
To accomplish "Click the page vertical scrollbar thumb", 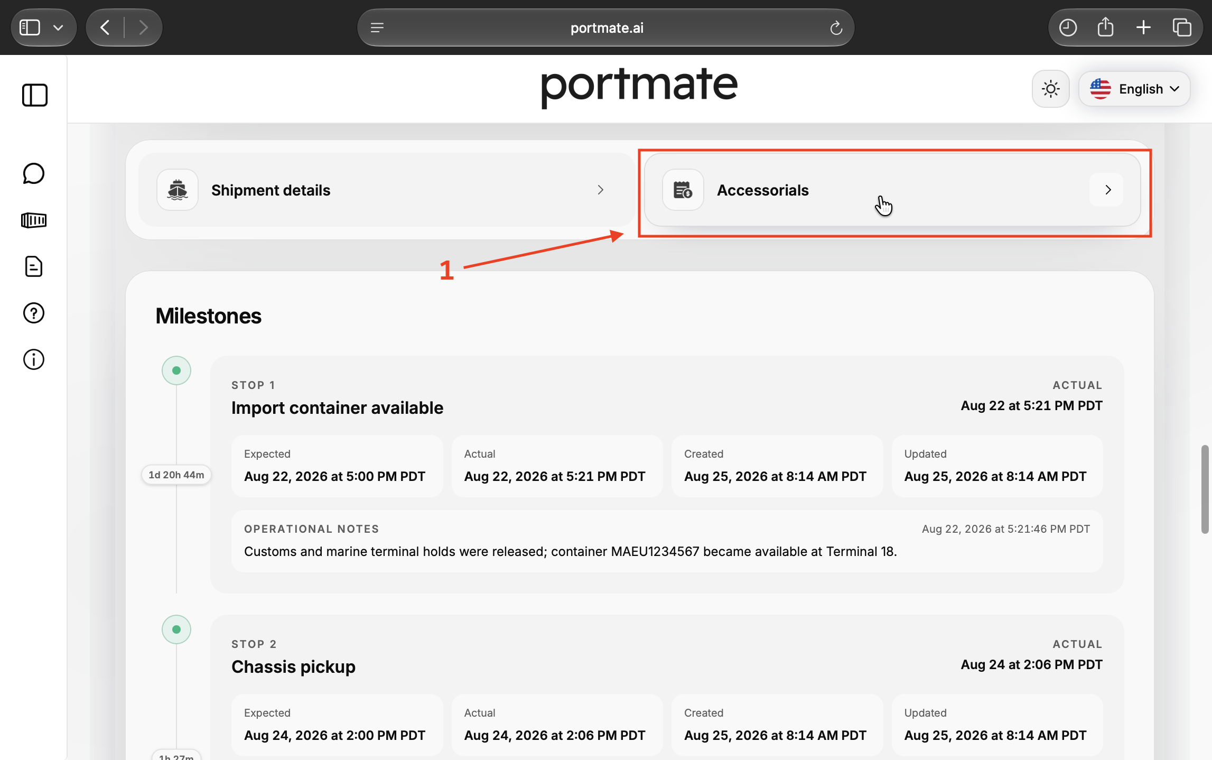I will click(1205, 489).
